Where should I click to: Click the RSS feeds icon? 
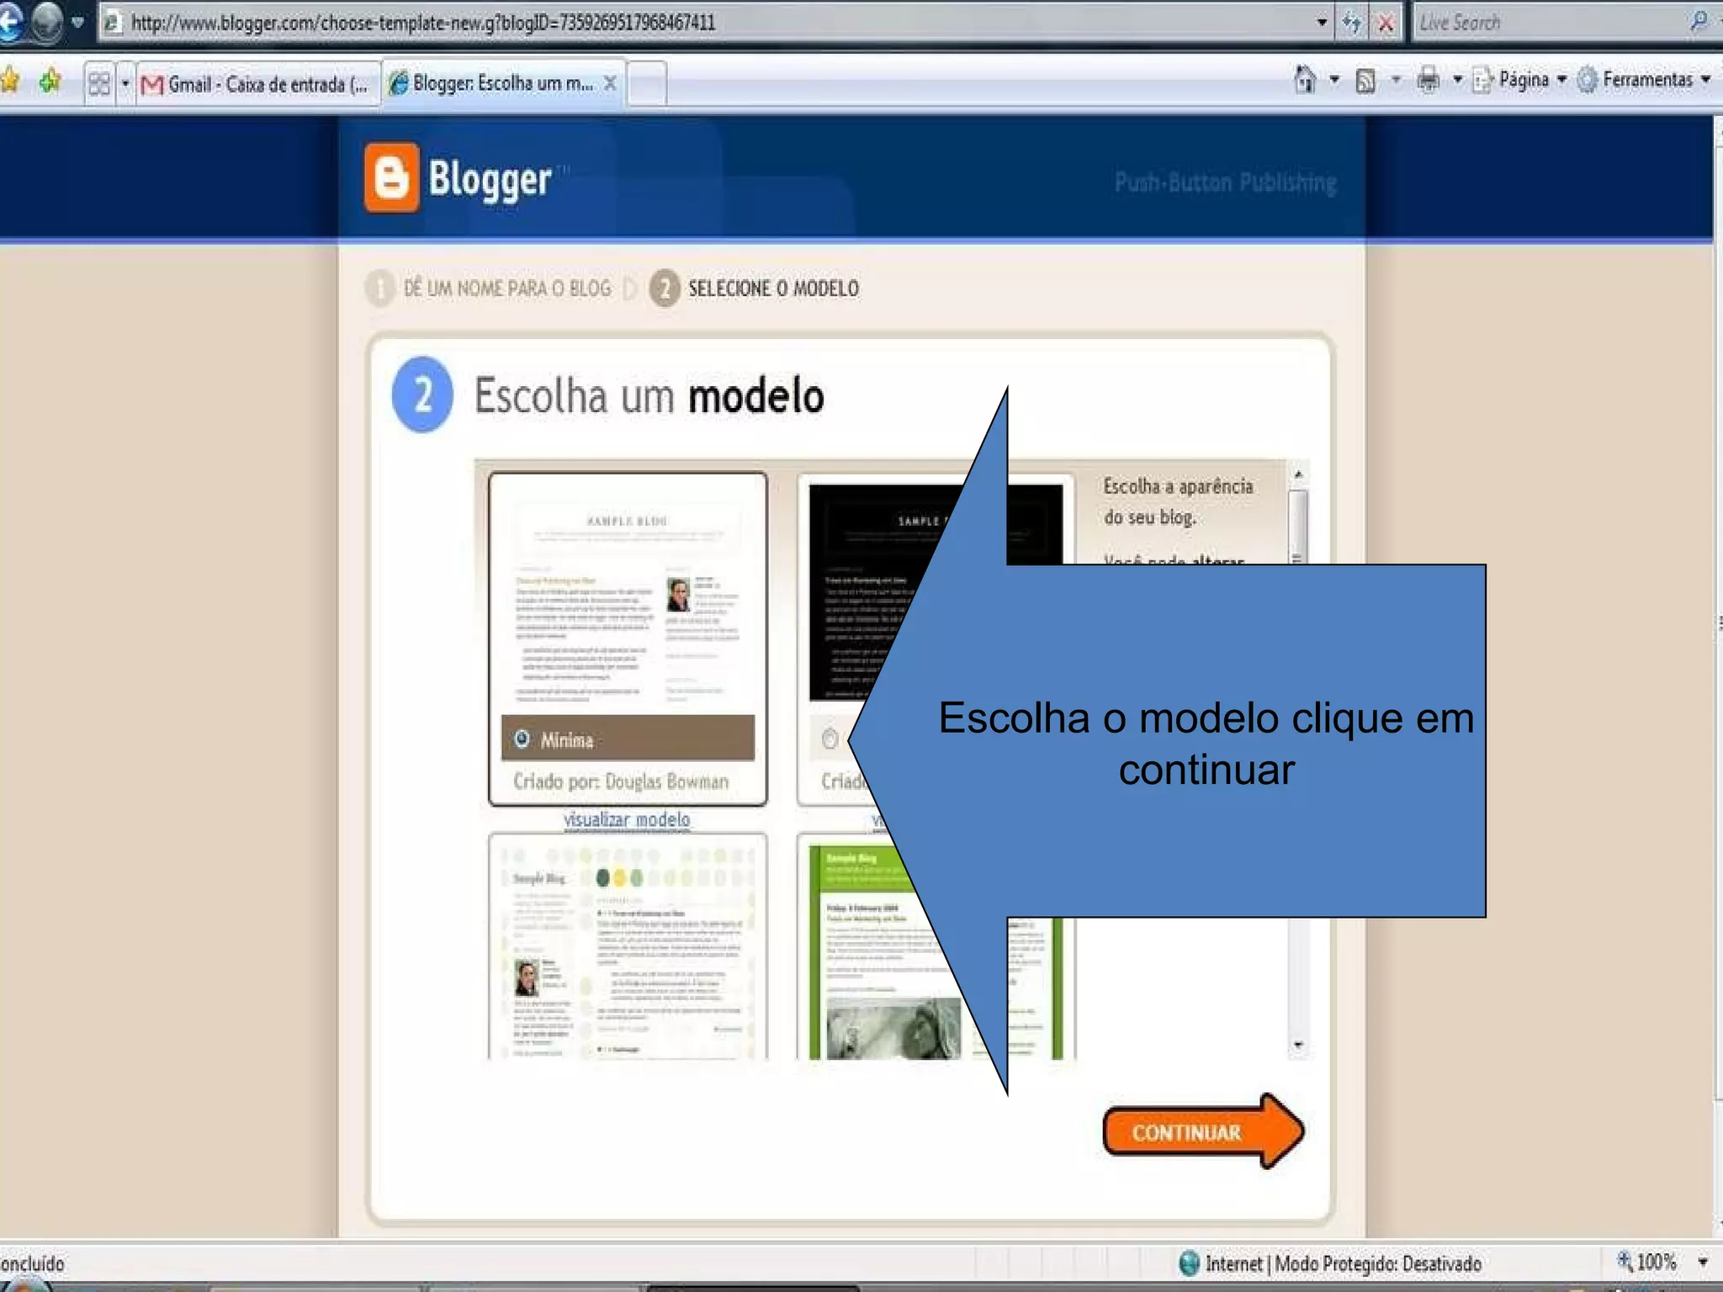click(1365, 81)
